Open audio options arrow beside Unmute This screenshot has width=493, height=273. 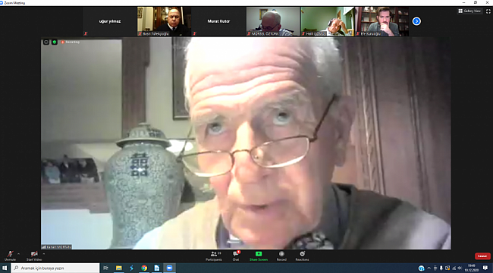click(x=18, y=253)
